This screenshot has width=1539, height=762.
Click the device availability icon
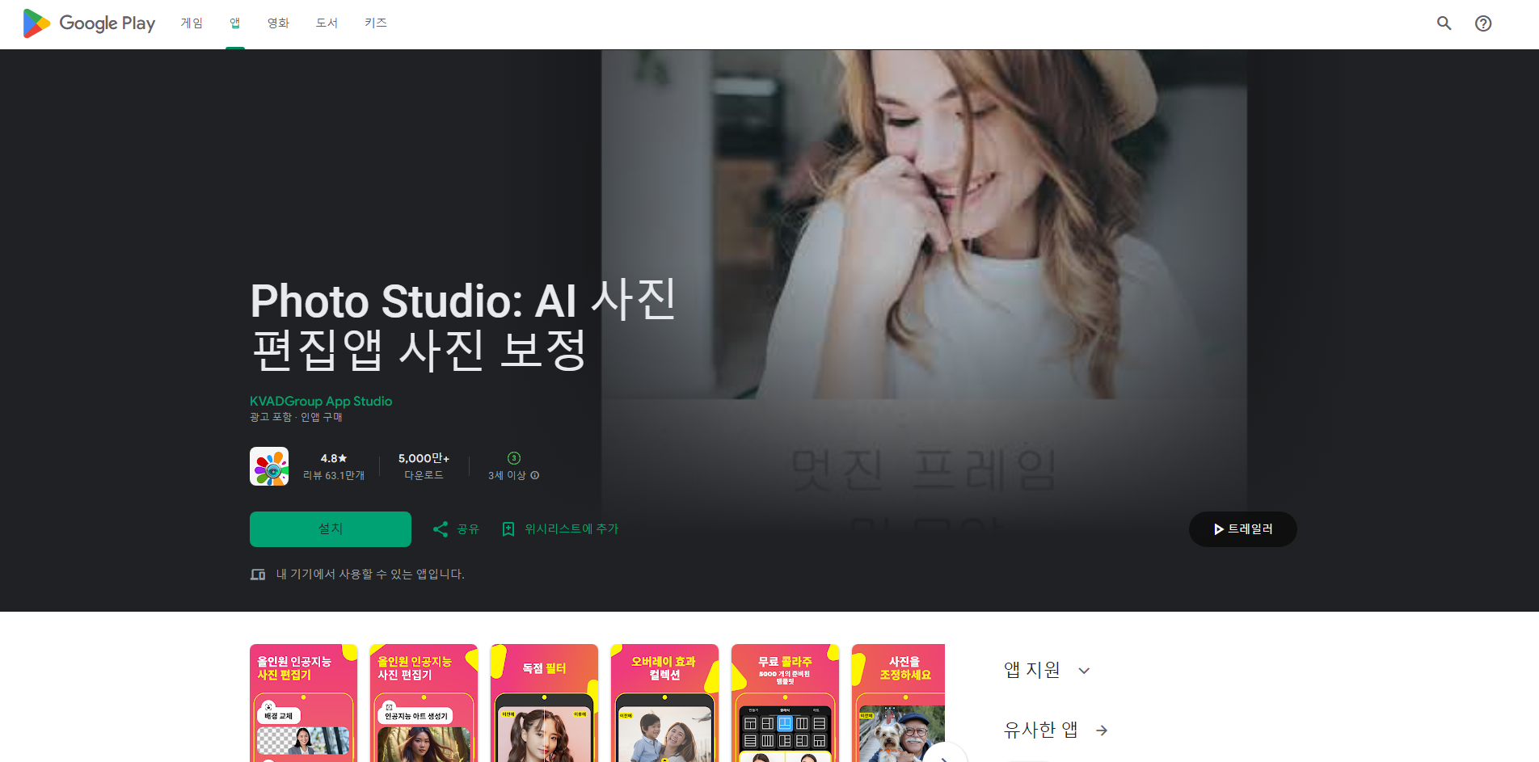pyautogui.click(x=257, y=574)
